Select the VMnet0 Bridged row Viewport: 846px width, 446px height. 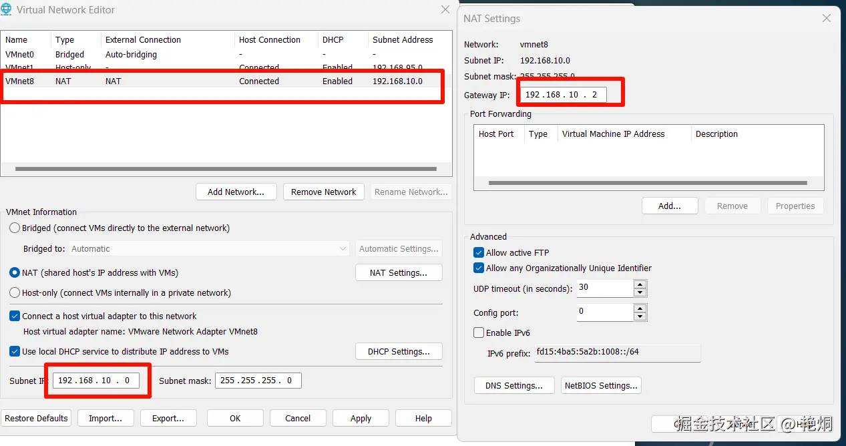coord(226,54)
